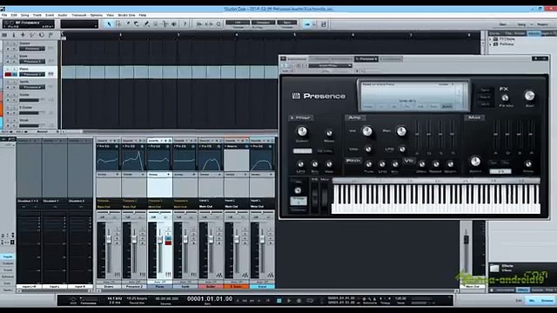Open the Timebase dropdown in toolbar
The height and width of the screenshot is (313, 557).
[263, 23]
